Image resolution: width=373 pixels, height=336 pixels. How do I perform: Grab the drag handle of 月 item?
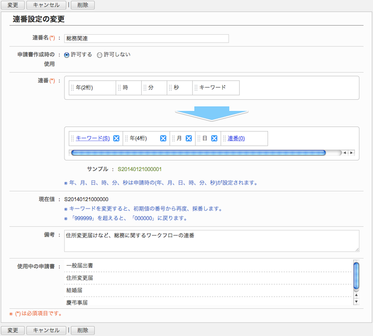coord(173,138)
